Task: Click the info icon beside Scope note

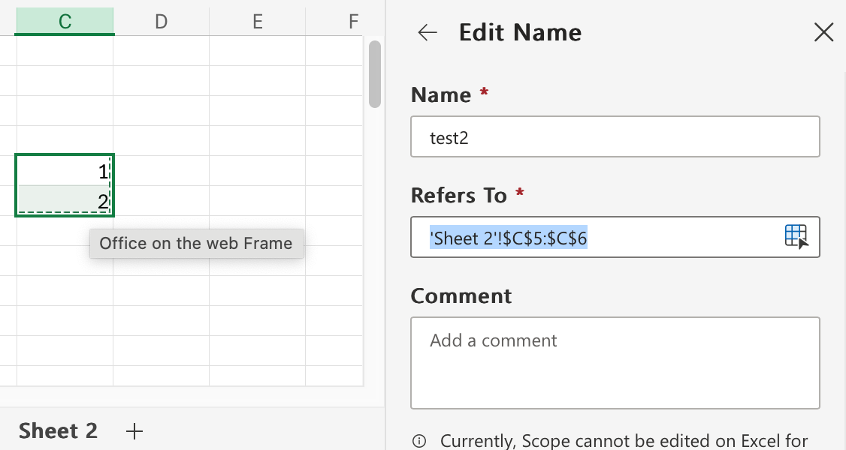Action: 419,440
